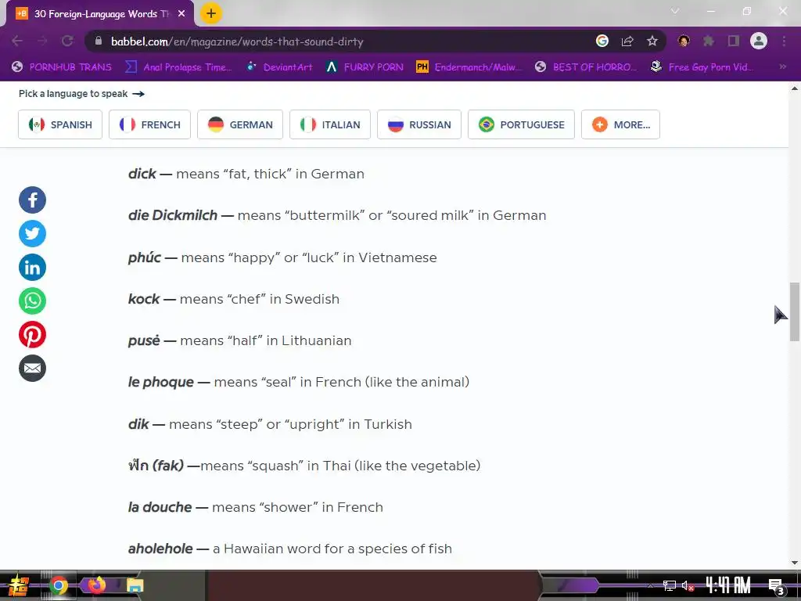Open the Chrome profile avatar
This screenshot has height=601, width=801.
tap(759, 41)
